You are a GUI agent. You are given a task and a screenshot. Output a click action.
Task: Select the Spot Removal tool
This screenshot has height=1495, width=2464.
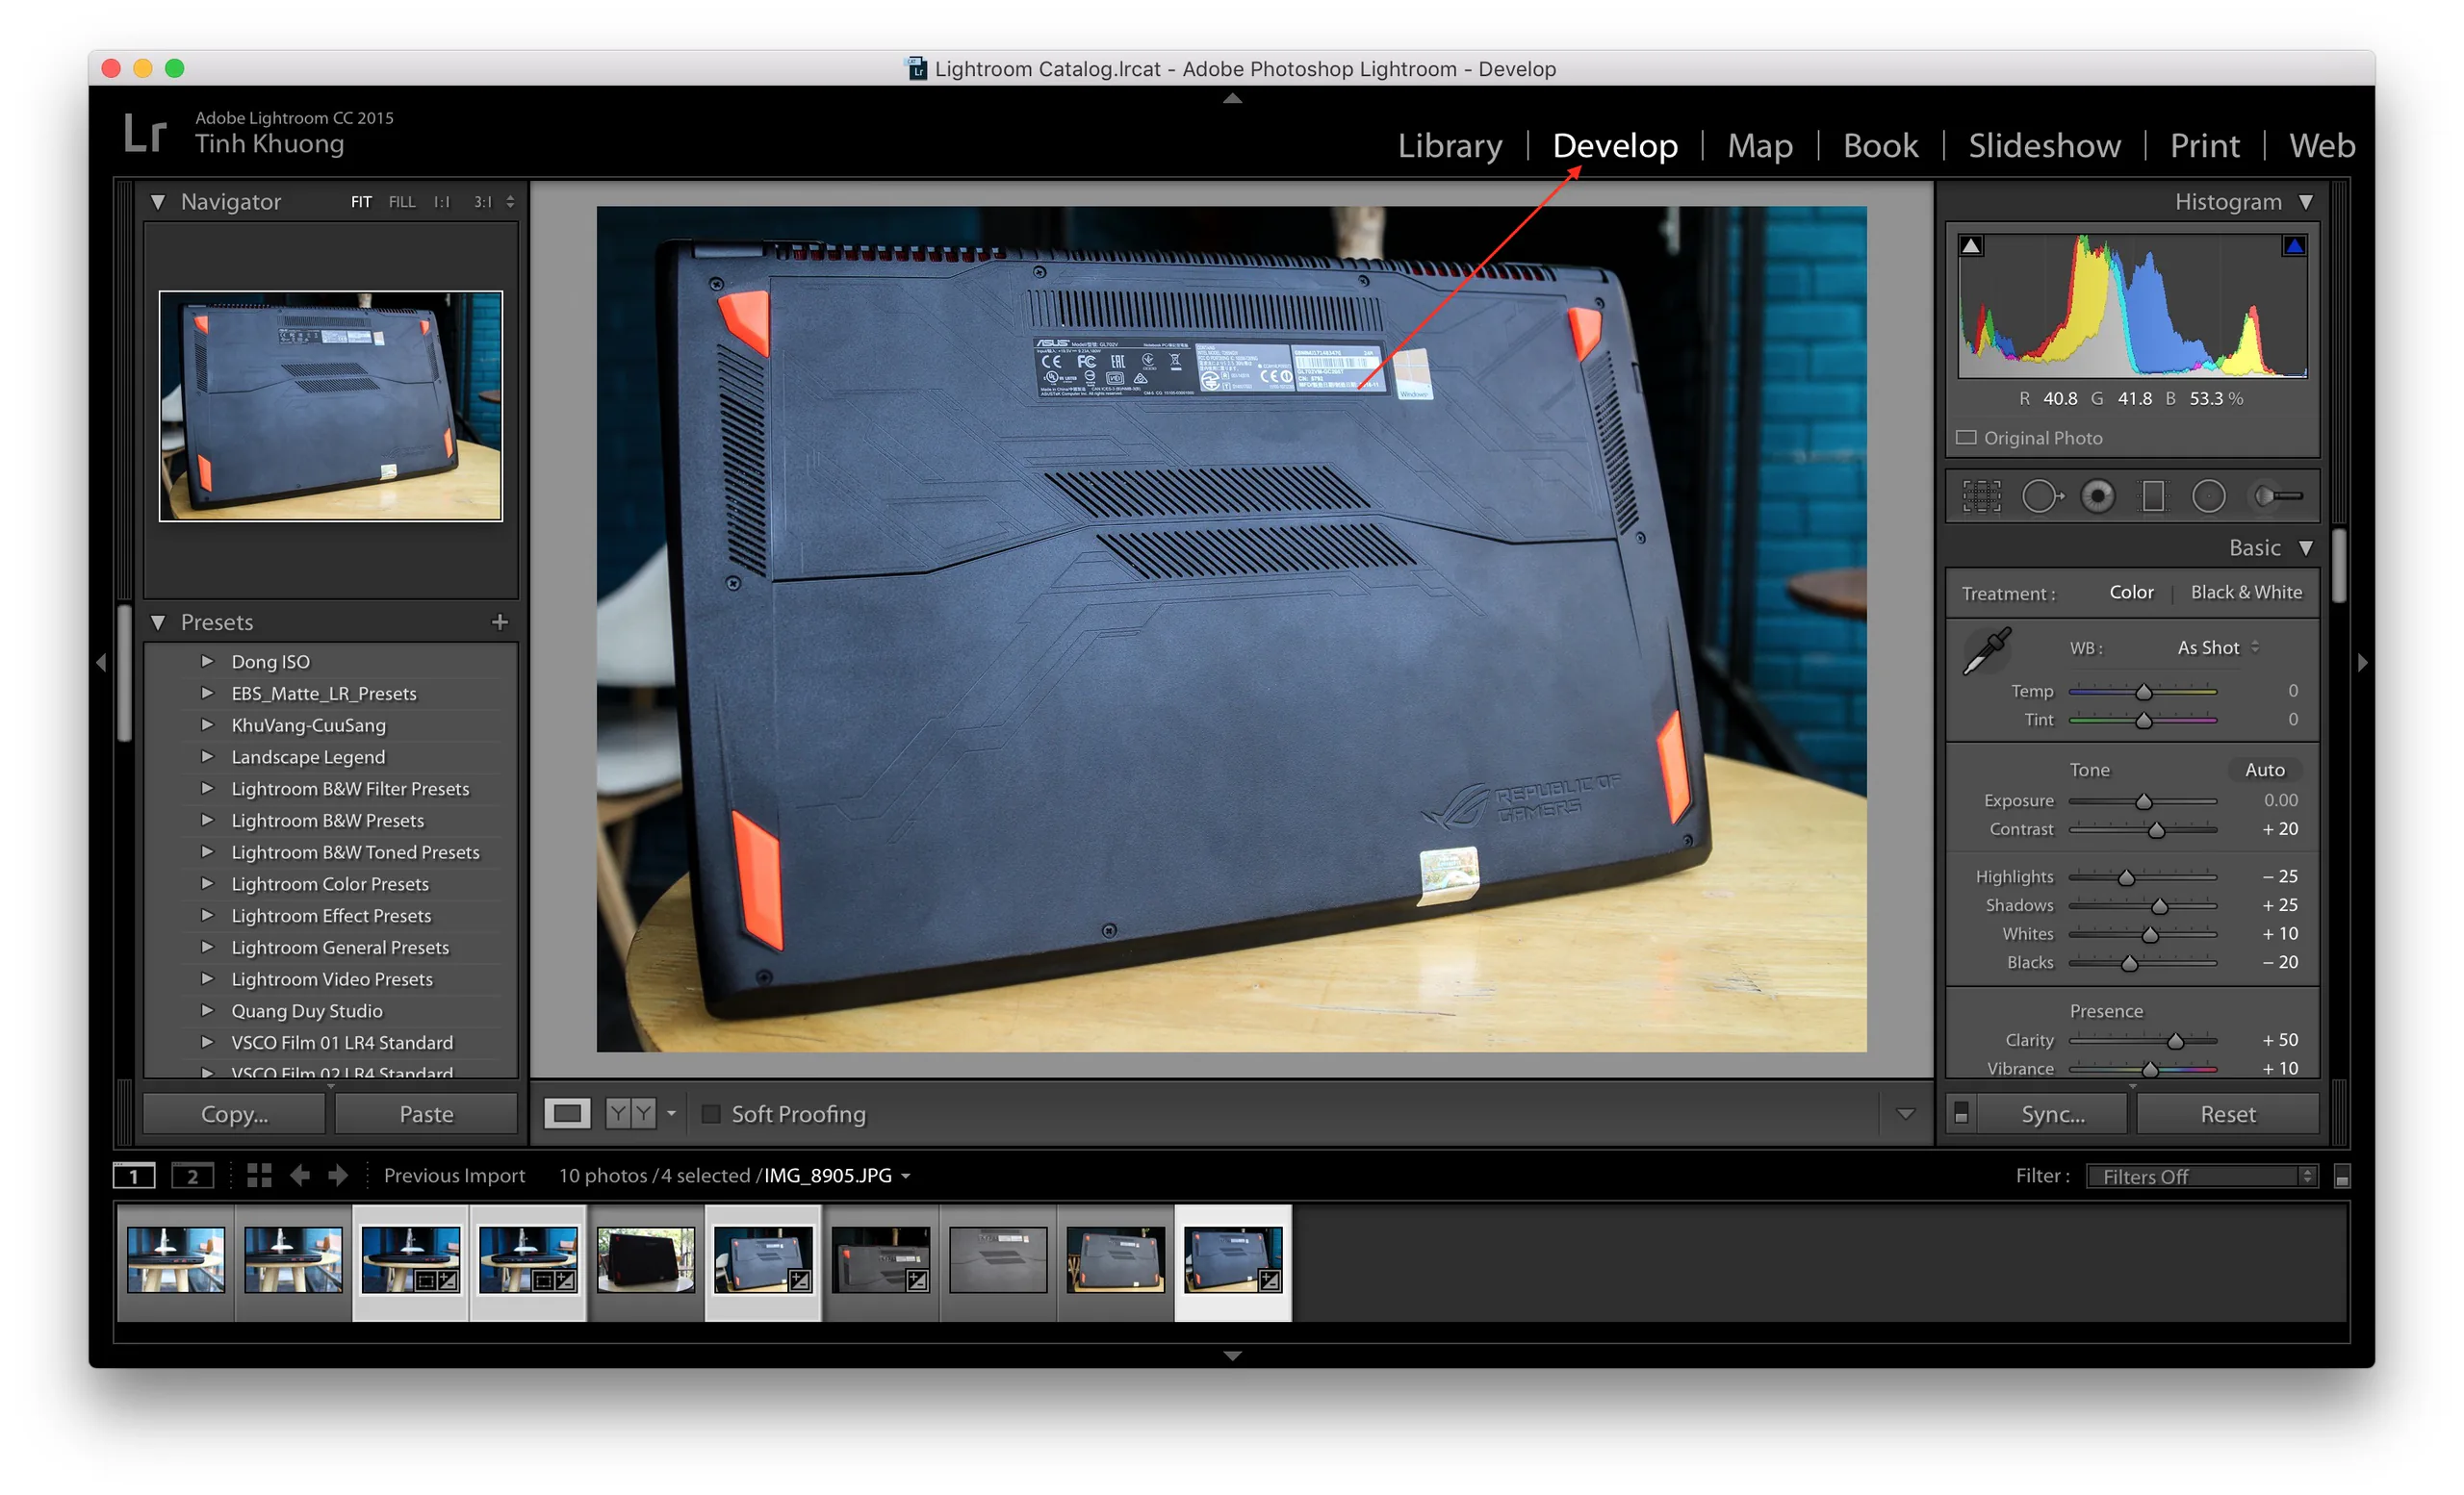click(x=2041, y=495)
